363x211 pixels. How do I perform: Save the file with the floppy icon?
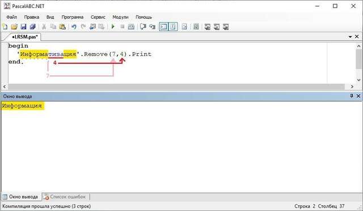(23, 27)
